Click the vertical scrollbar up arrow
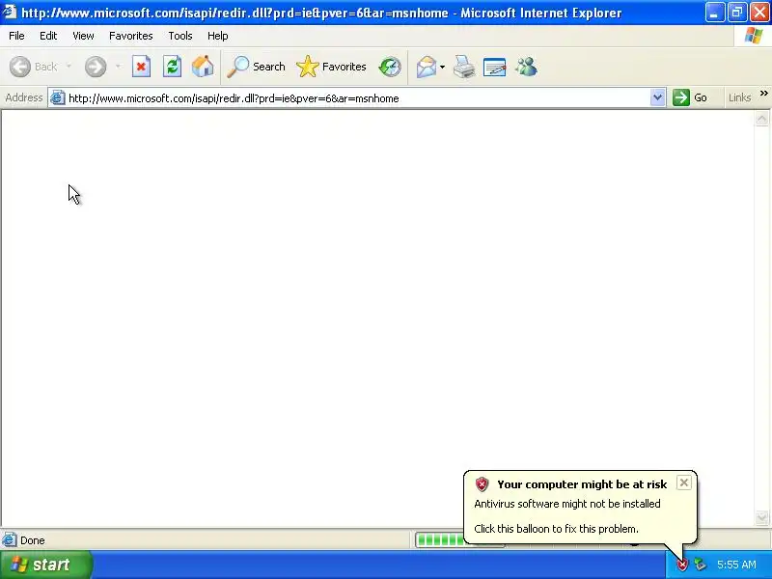The image size is (772, 579). tap(761, 118)
